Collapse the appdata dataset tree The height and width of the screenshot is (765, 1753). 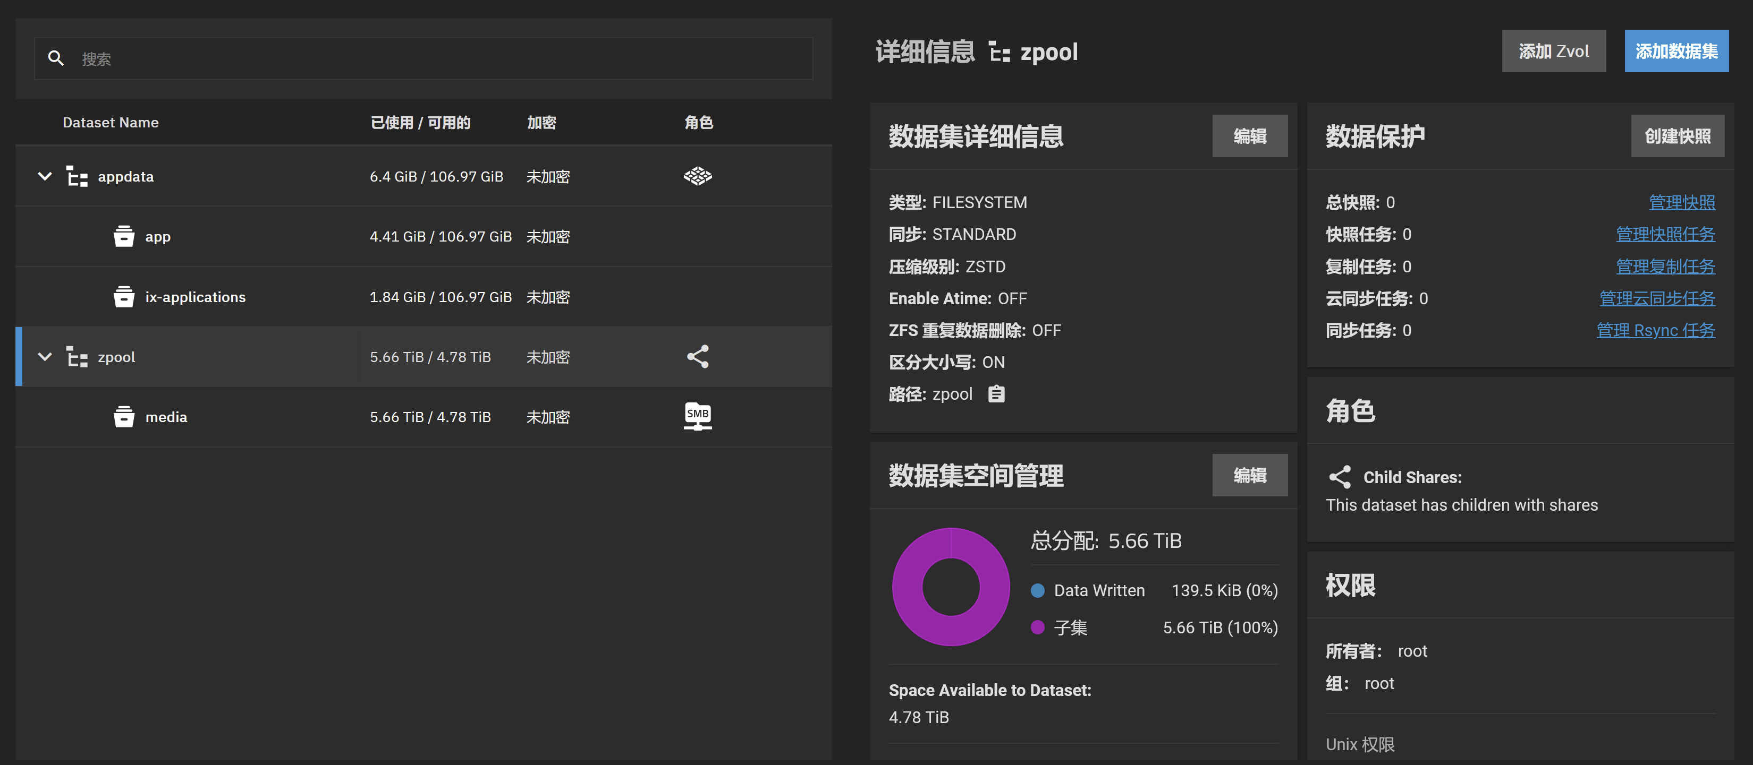point(45,177)
